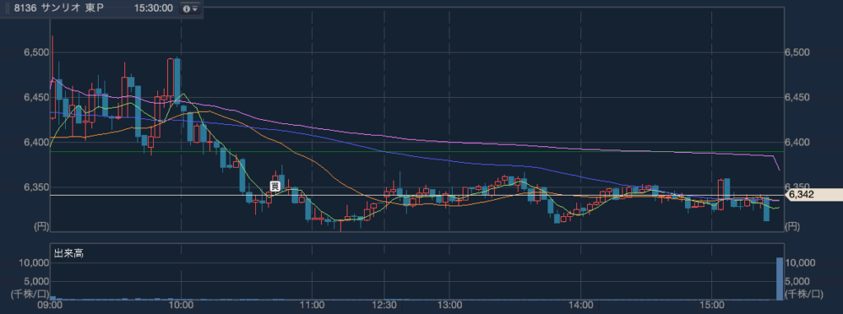Click the 11:00 time axis label

(312, 306)
